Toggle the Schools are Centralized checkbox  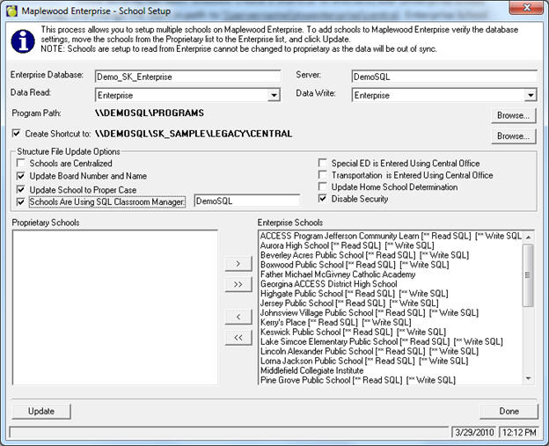coord(21,164)
